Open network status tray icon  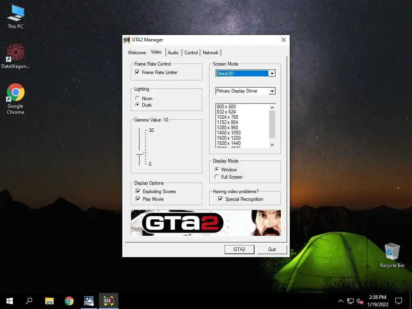pyautogui.click(x=350, y=301)
